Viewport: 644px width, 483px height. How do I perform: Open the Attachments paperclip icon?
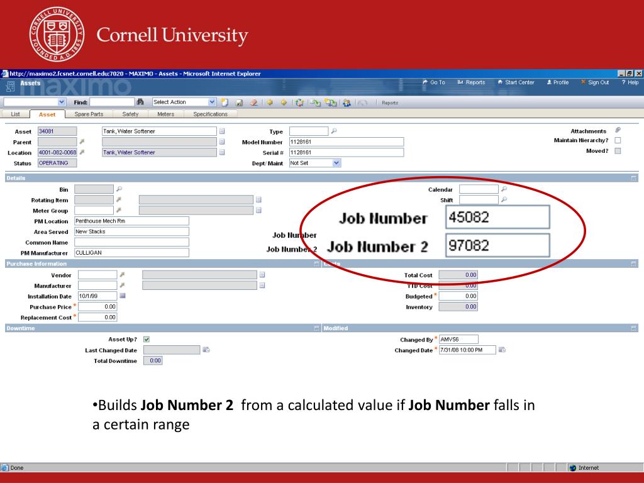click(618, 130)
